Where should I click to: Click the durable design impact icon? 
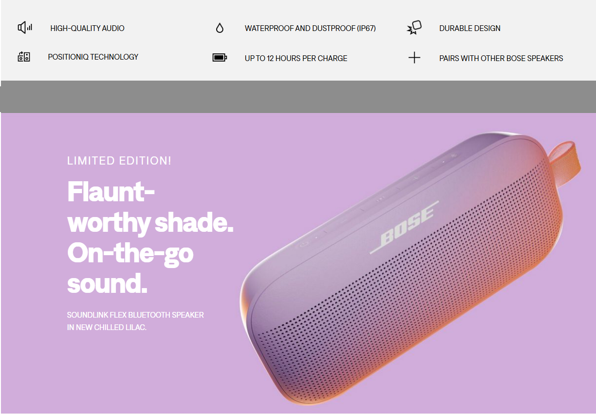coord(414,28)
